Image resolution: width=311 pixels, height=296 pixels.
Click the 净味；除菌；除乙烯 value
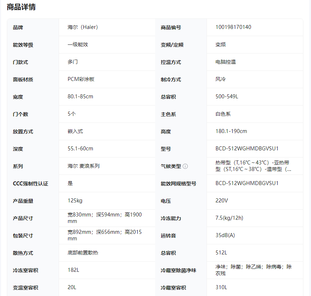click(x=253, y=270)
